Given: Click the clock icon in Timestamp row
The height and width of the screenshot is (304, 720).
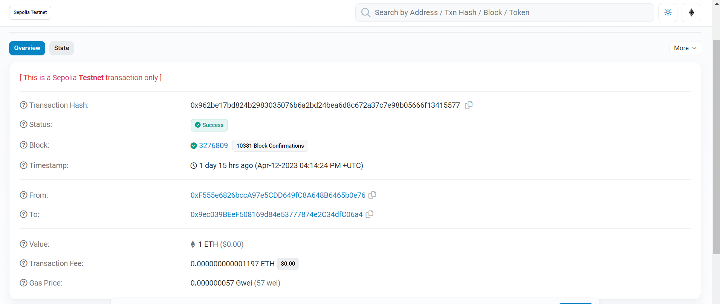Looking at the screenshot, I should 194,166.
